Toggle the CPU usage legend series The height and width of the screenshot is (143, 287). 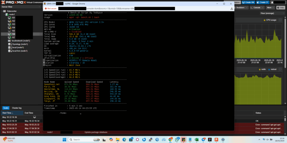coord(270,20)
